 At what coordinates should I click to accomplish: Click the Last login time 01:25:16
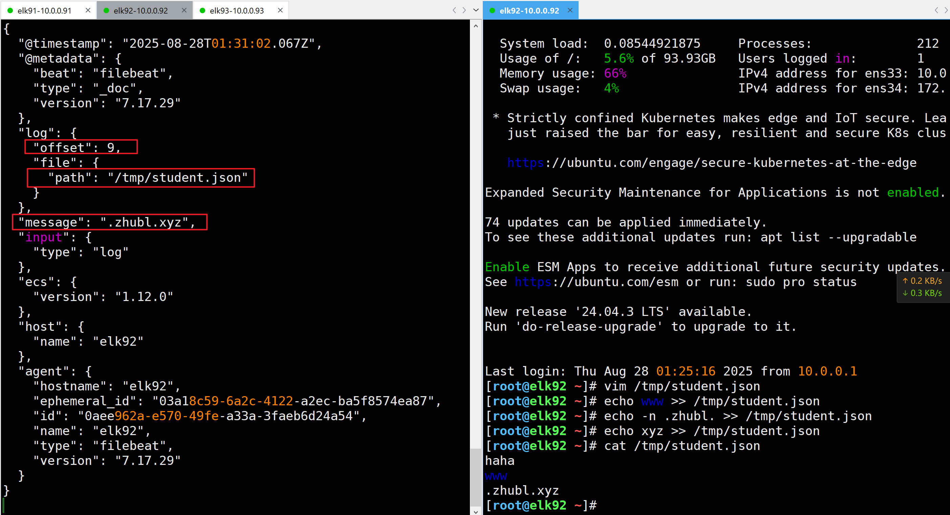[686, 371]
